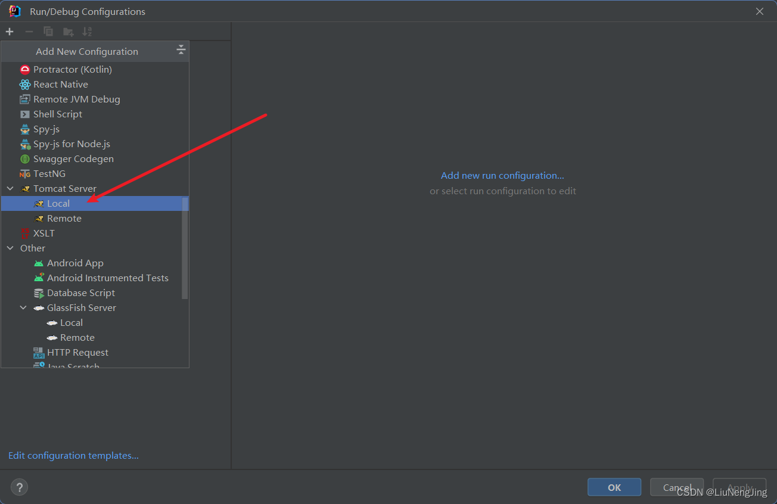Select Local under Tomcat Server
Screen dimensions: 777x504
95,204
